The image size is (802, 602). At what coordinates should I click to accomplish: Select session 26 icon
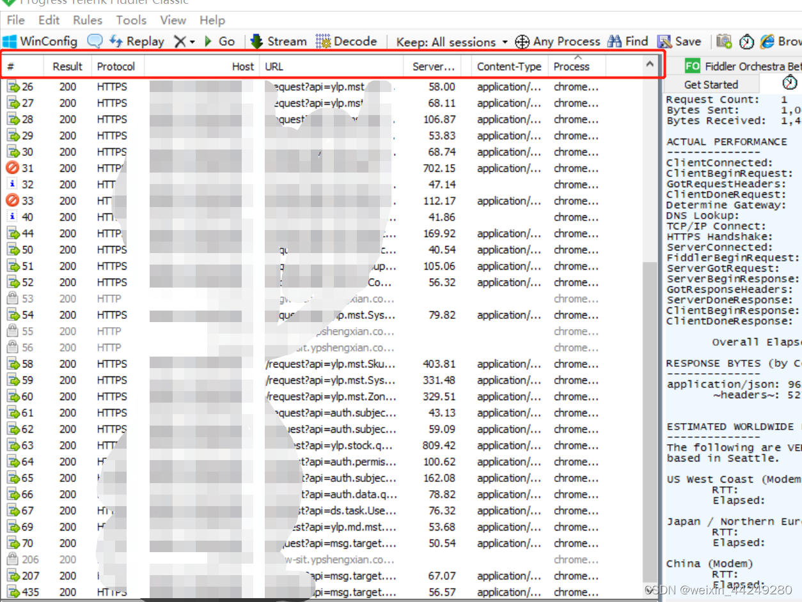click(13, 87)
